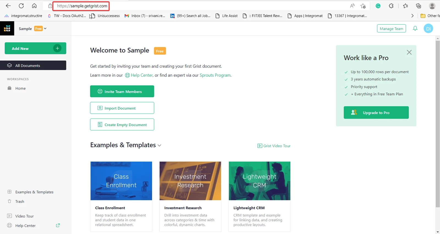The width and height of the screenshot is (440, 234).
Task: Click the page vertical scrollbar
Action: tap(438, 124)
